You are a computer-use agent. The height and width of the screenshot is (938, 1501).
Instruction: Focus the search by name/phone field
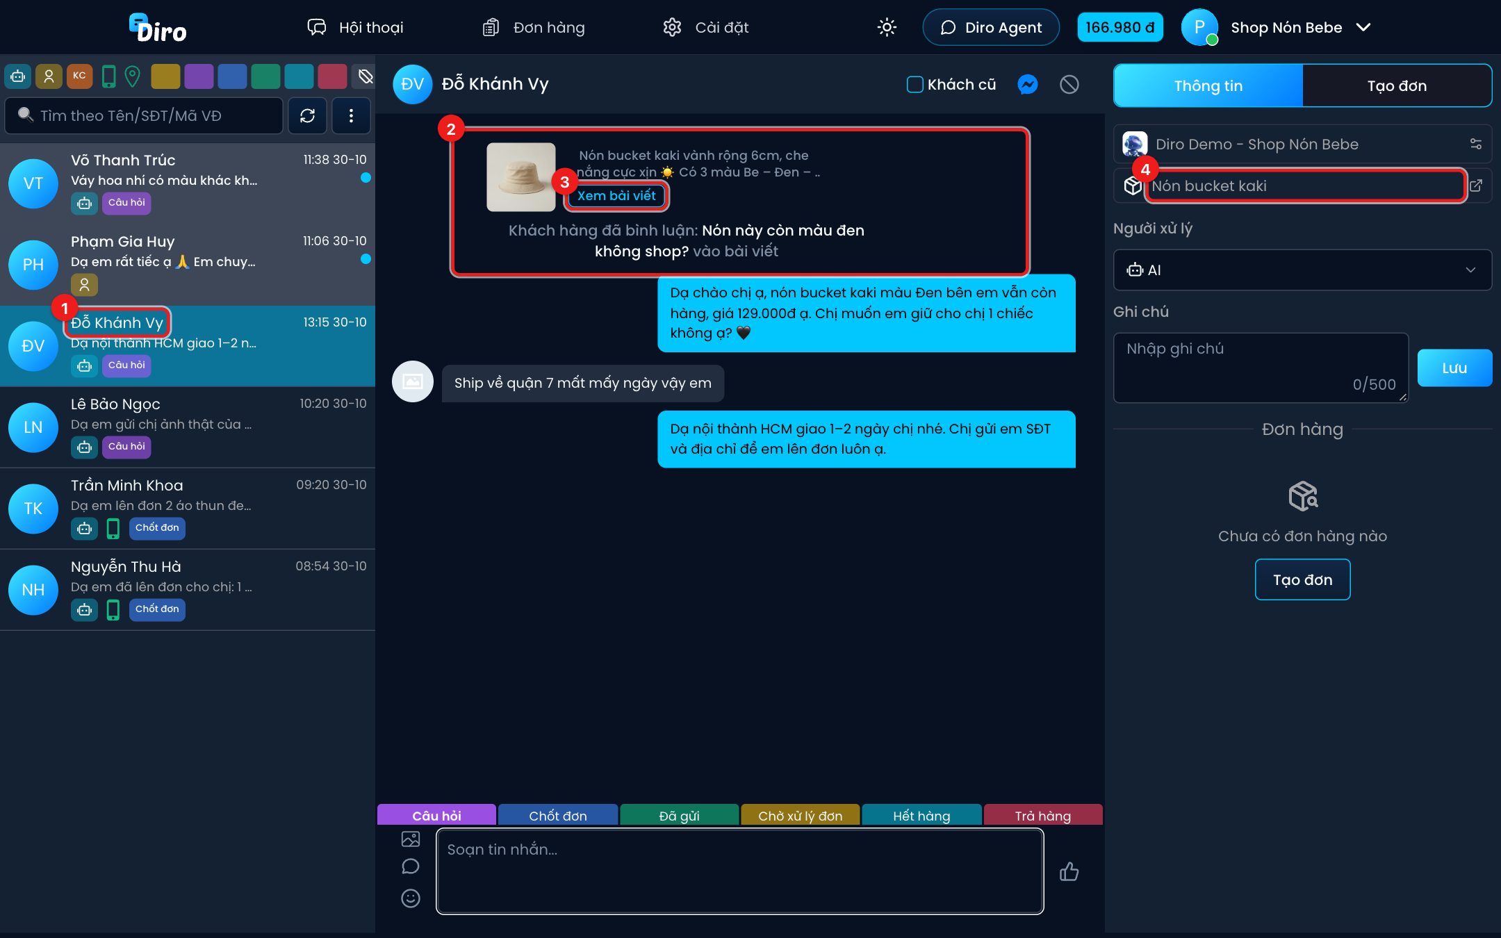coord(144,115)
